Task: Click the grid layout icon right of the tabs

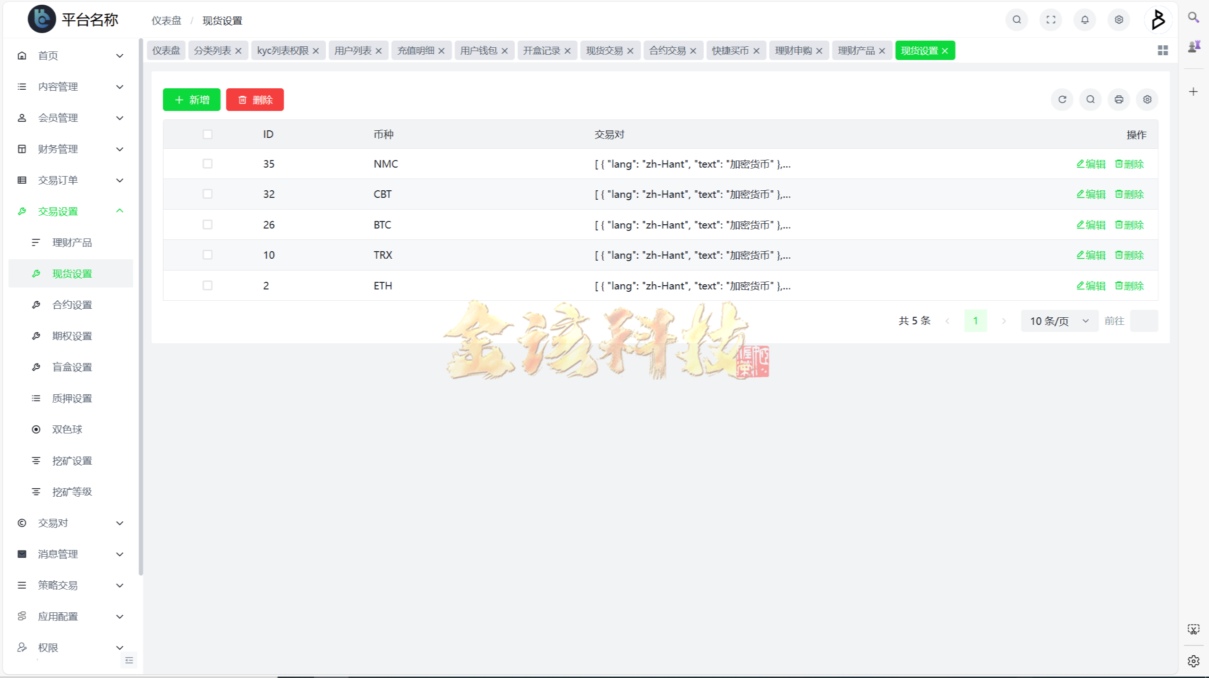Action: tap(1163, 50)
